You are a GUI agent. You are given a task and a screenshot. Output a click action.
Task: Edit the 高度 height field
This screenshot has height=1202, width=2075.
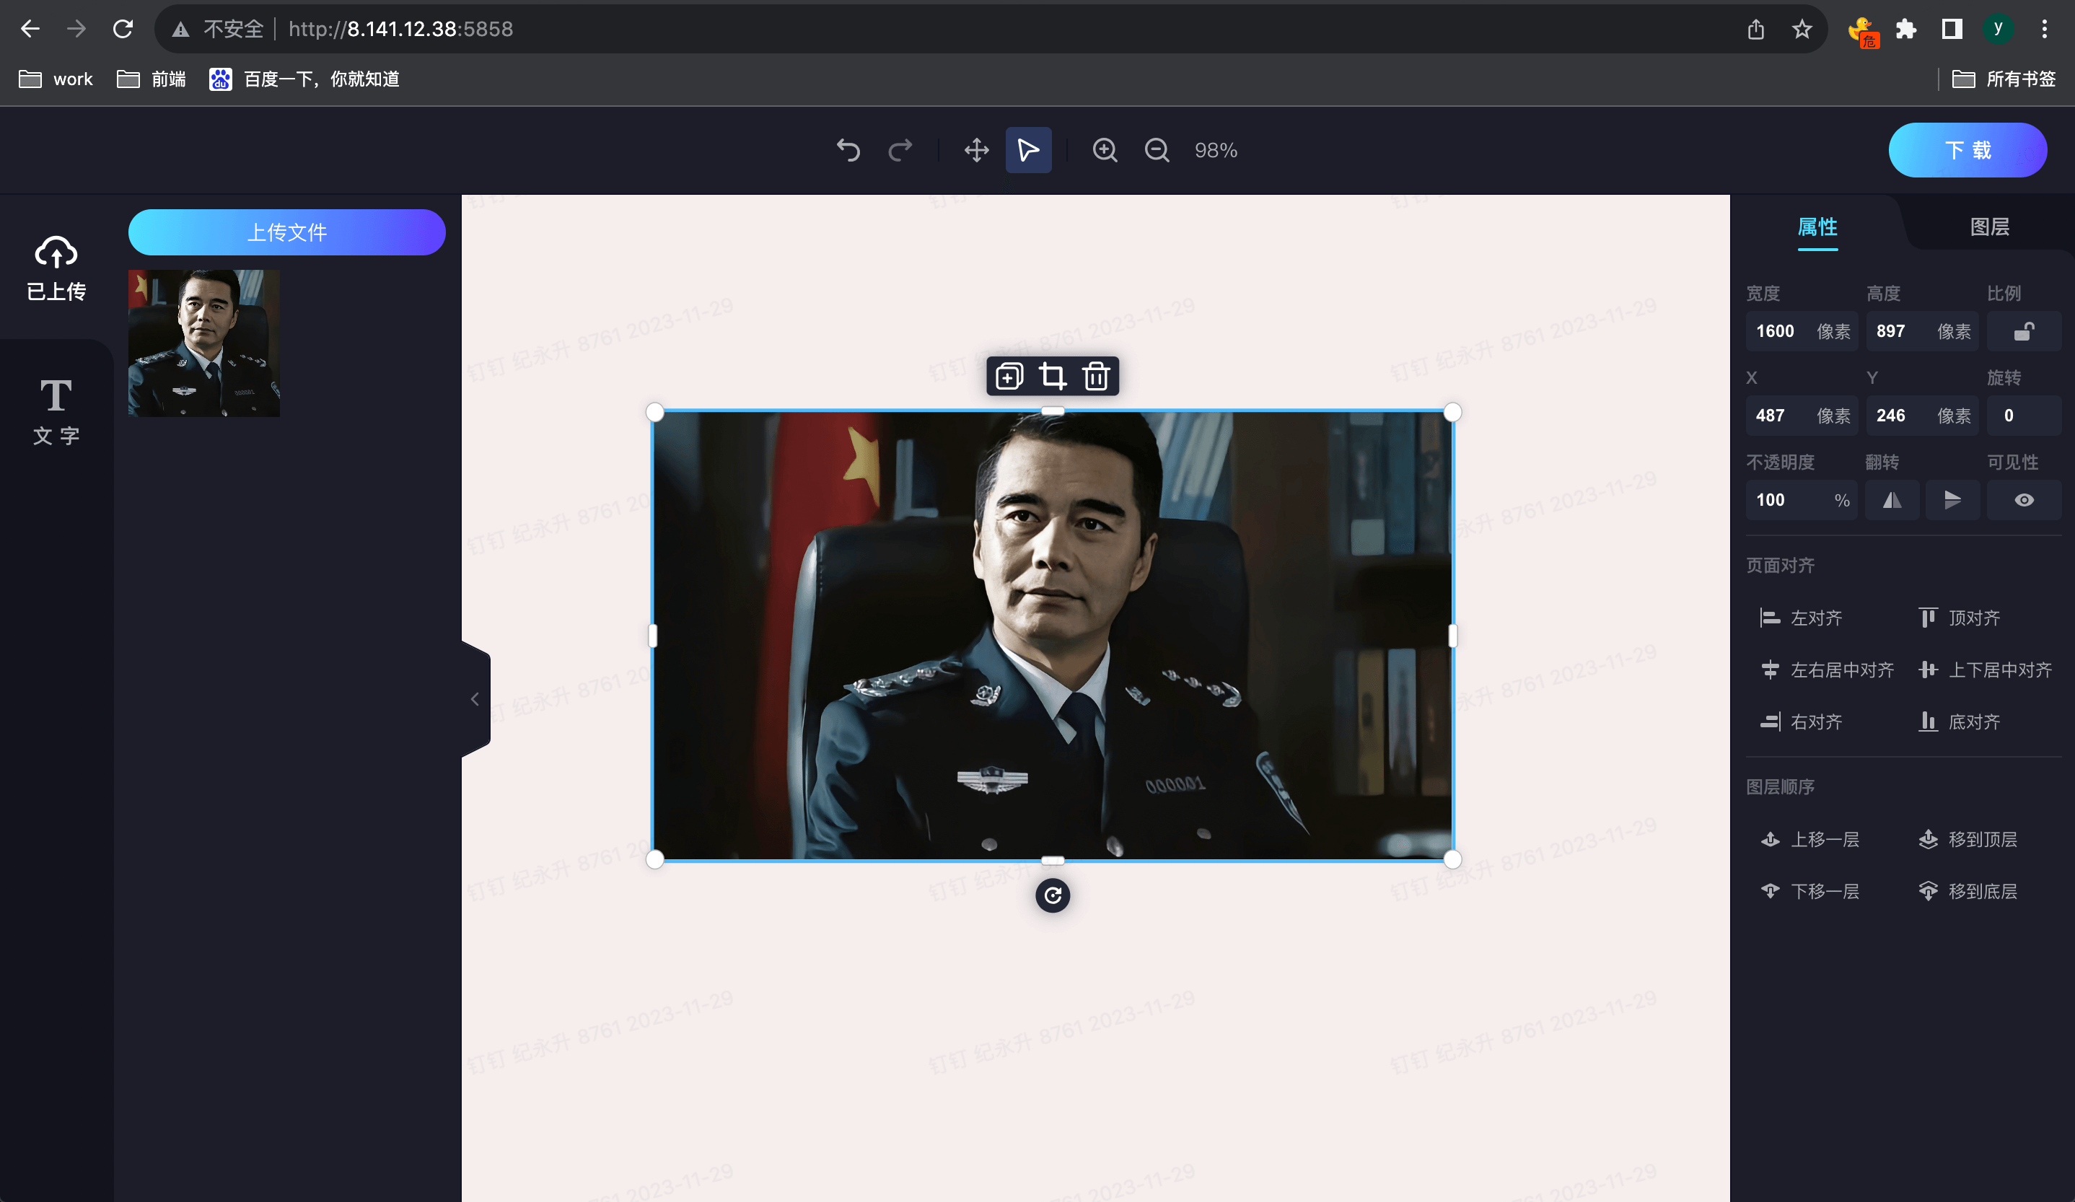point(1922,331)
